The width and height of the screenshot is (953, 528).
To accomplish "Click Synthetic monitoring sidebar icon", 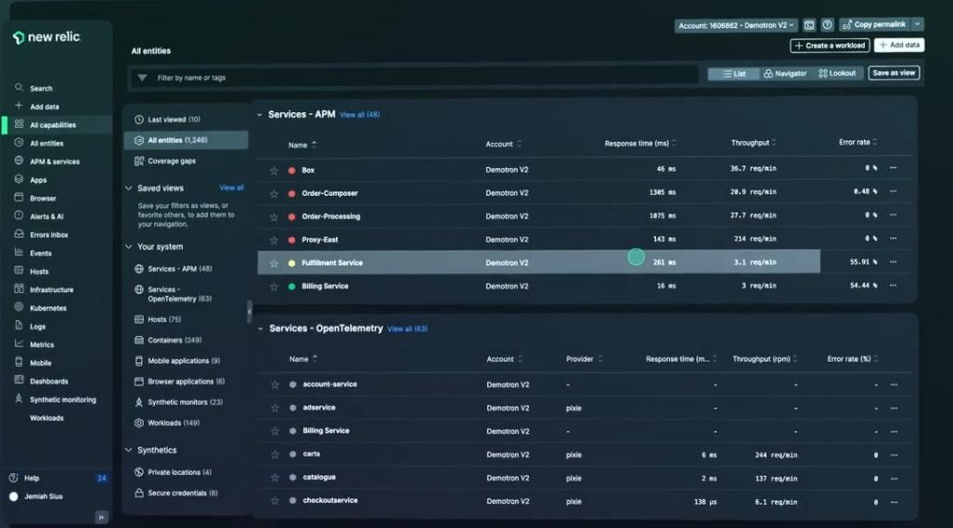I will [x=19, y=399].
